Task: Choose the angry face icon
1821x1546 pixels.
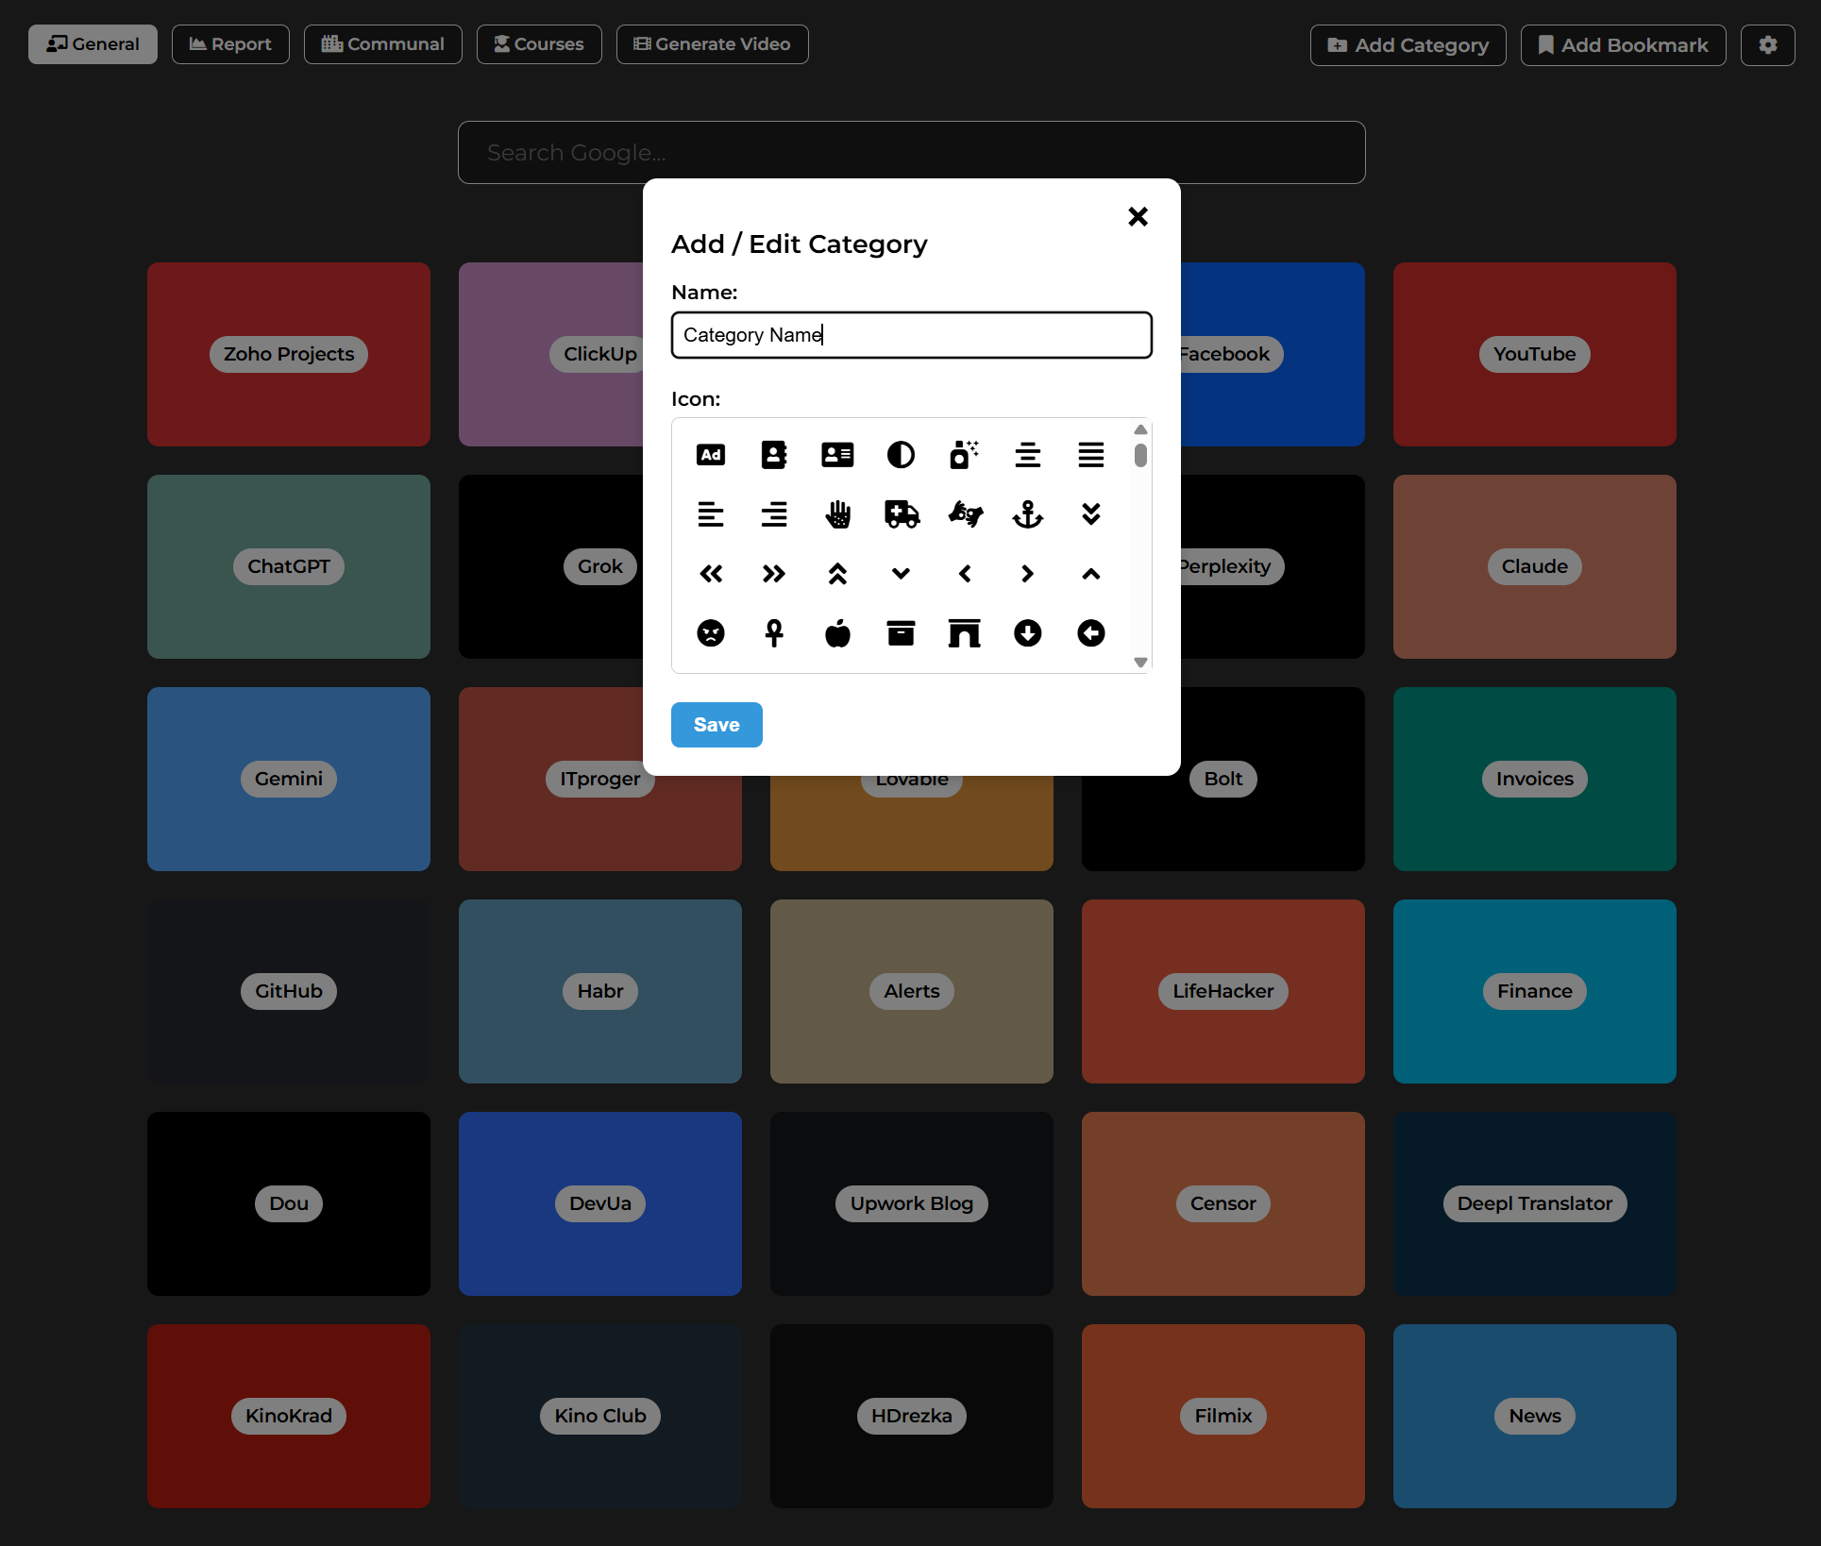Action: 711,633
